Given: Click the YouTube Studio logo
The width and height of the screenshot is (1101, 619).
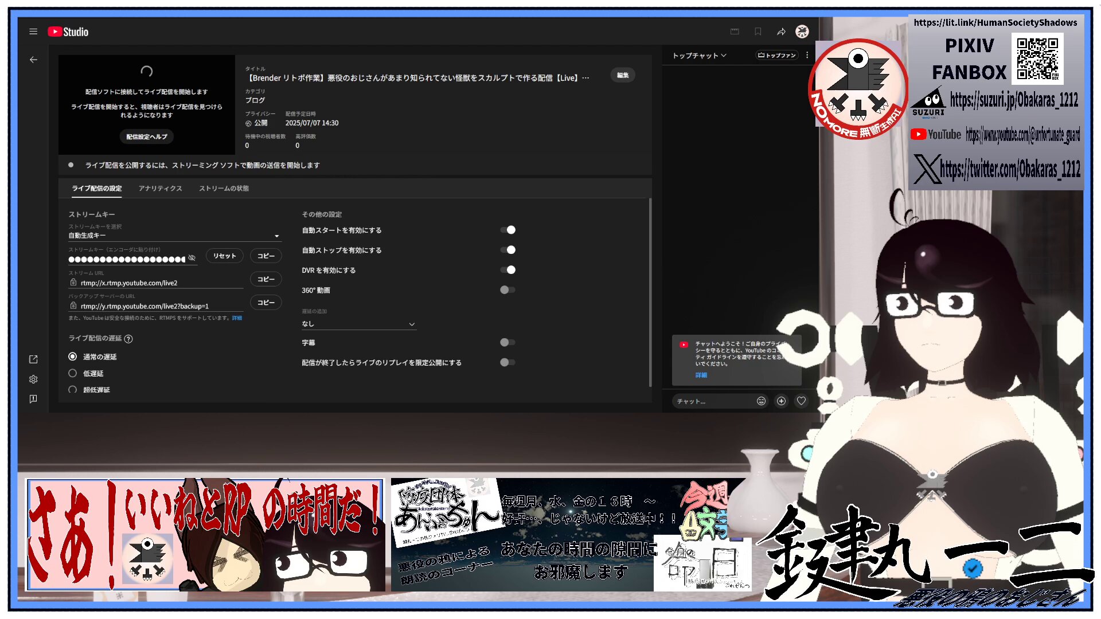Looking at the screenshot, I should click(68, 32).
